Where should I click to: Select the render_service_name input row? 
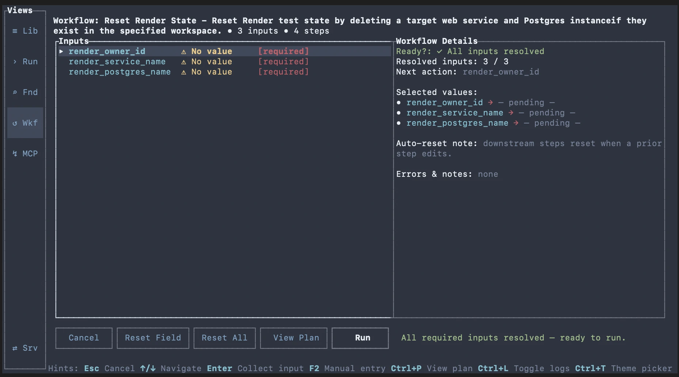coord(117,62)
